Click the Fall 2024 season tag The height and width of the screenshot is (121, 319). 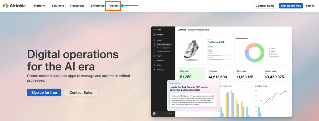click(x=210, y=51)
